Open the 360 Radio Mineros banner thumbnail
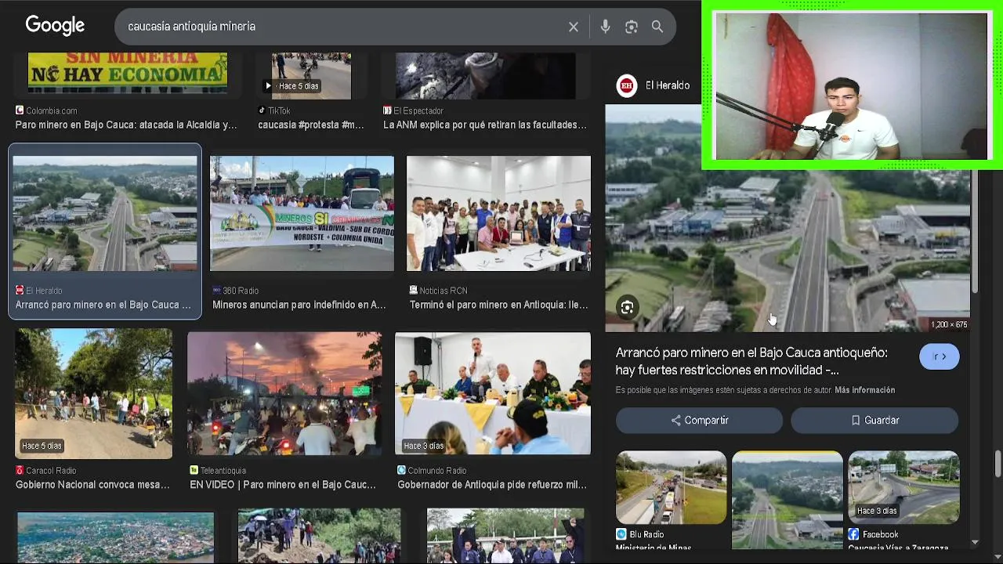This screenshot has width=1003, height=564. [x=302, y=213]
